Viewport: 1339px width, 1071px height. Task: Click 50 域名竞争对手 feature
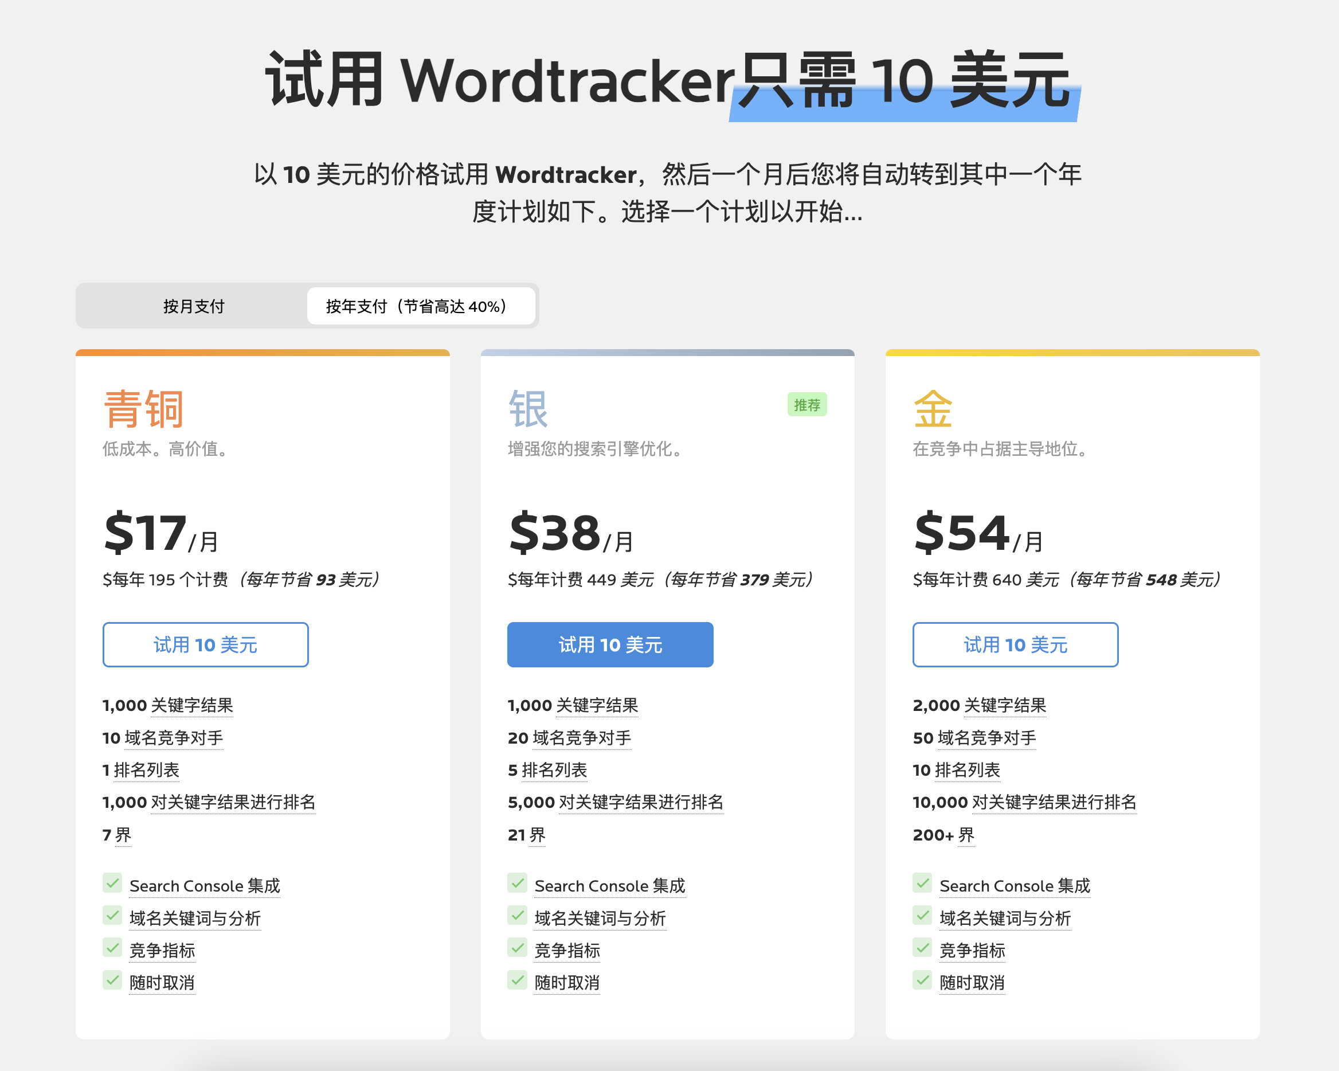pos(974,737)
